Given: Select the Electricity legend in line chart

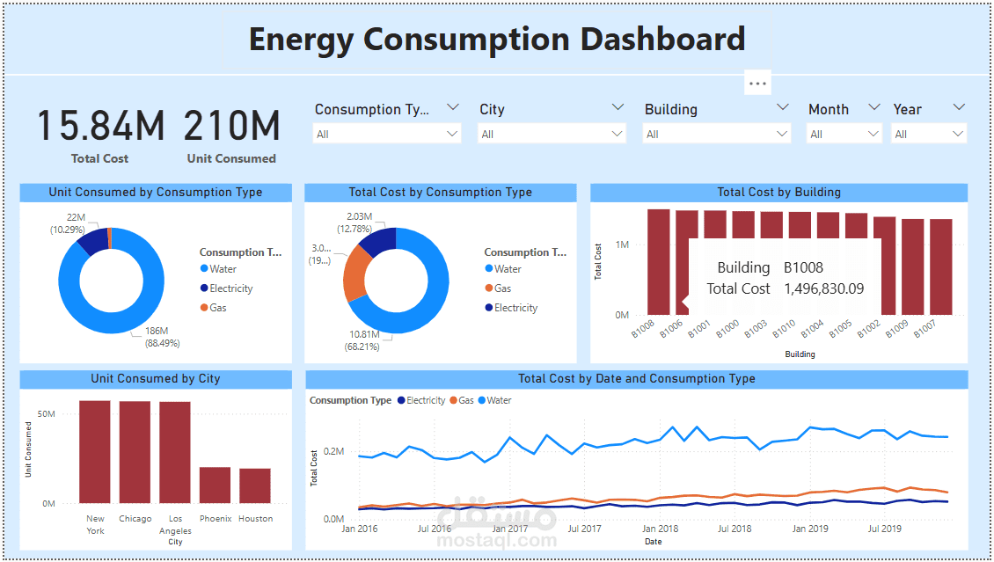Looking at the screenshot, I should 421,400.
